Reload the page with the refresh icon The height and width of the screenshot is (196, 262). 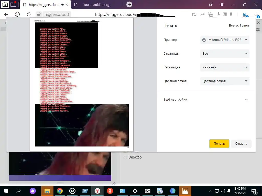coord(29,14)
